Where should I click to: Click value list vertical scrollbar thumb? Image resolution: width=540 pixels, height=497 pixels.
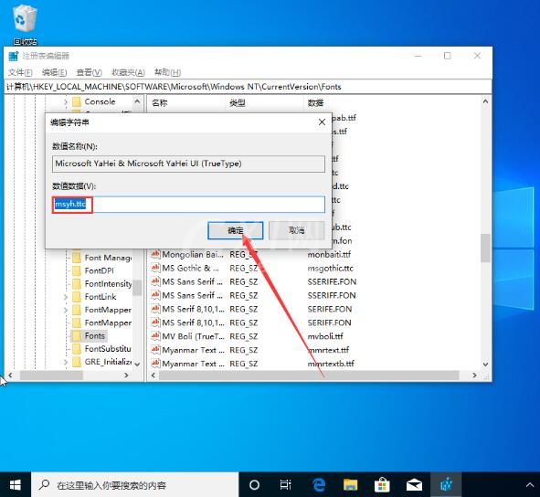(485, 248)
